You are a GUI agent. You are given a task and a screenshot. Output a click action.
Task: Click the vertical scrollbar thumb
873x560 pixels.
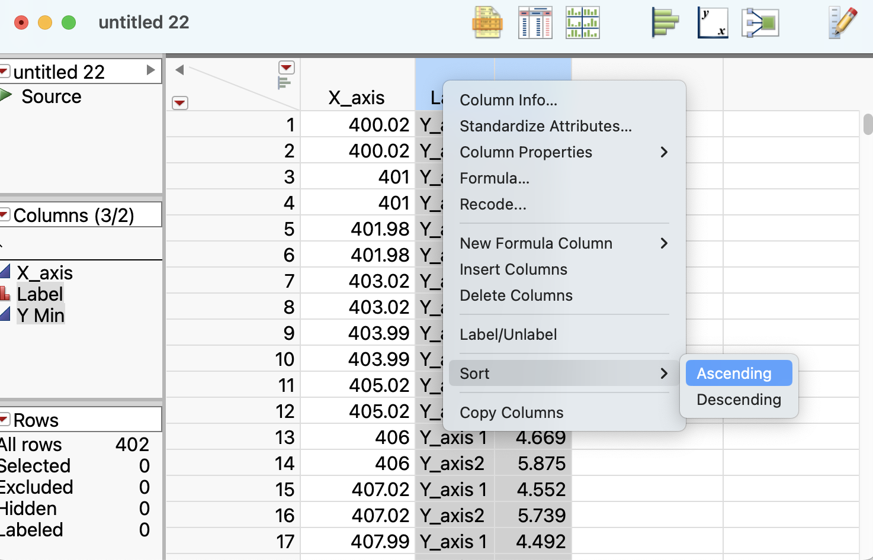(868, 124)
